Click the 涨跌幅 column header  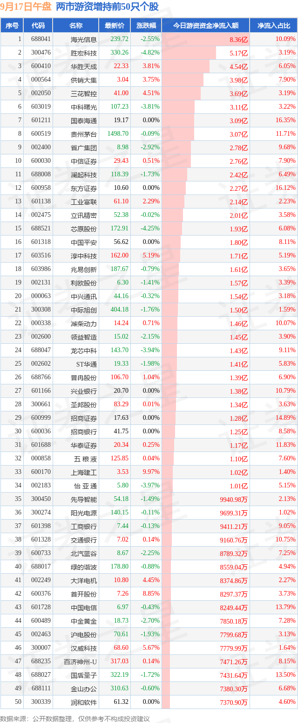pyautogui.click(x=145, y=26)
